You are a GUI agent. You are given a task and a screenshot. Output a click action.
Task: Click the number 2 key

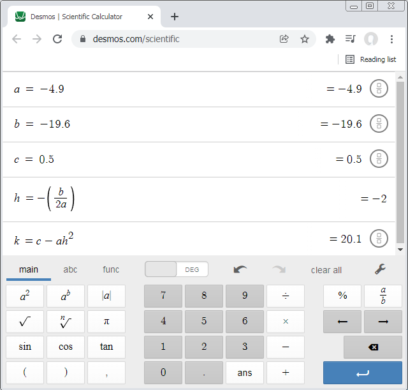(204, 347)
